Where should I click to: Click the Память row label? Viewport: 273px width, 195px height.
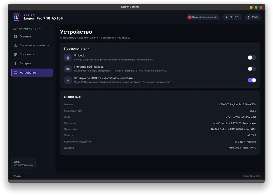68,135
